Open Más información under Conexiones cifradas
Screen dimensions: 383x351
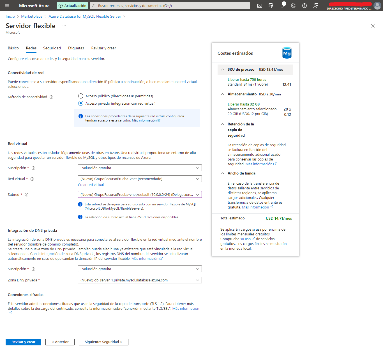pyautogui.click(x=186, y=309)
